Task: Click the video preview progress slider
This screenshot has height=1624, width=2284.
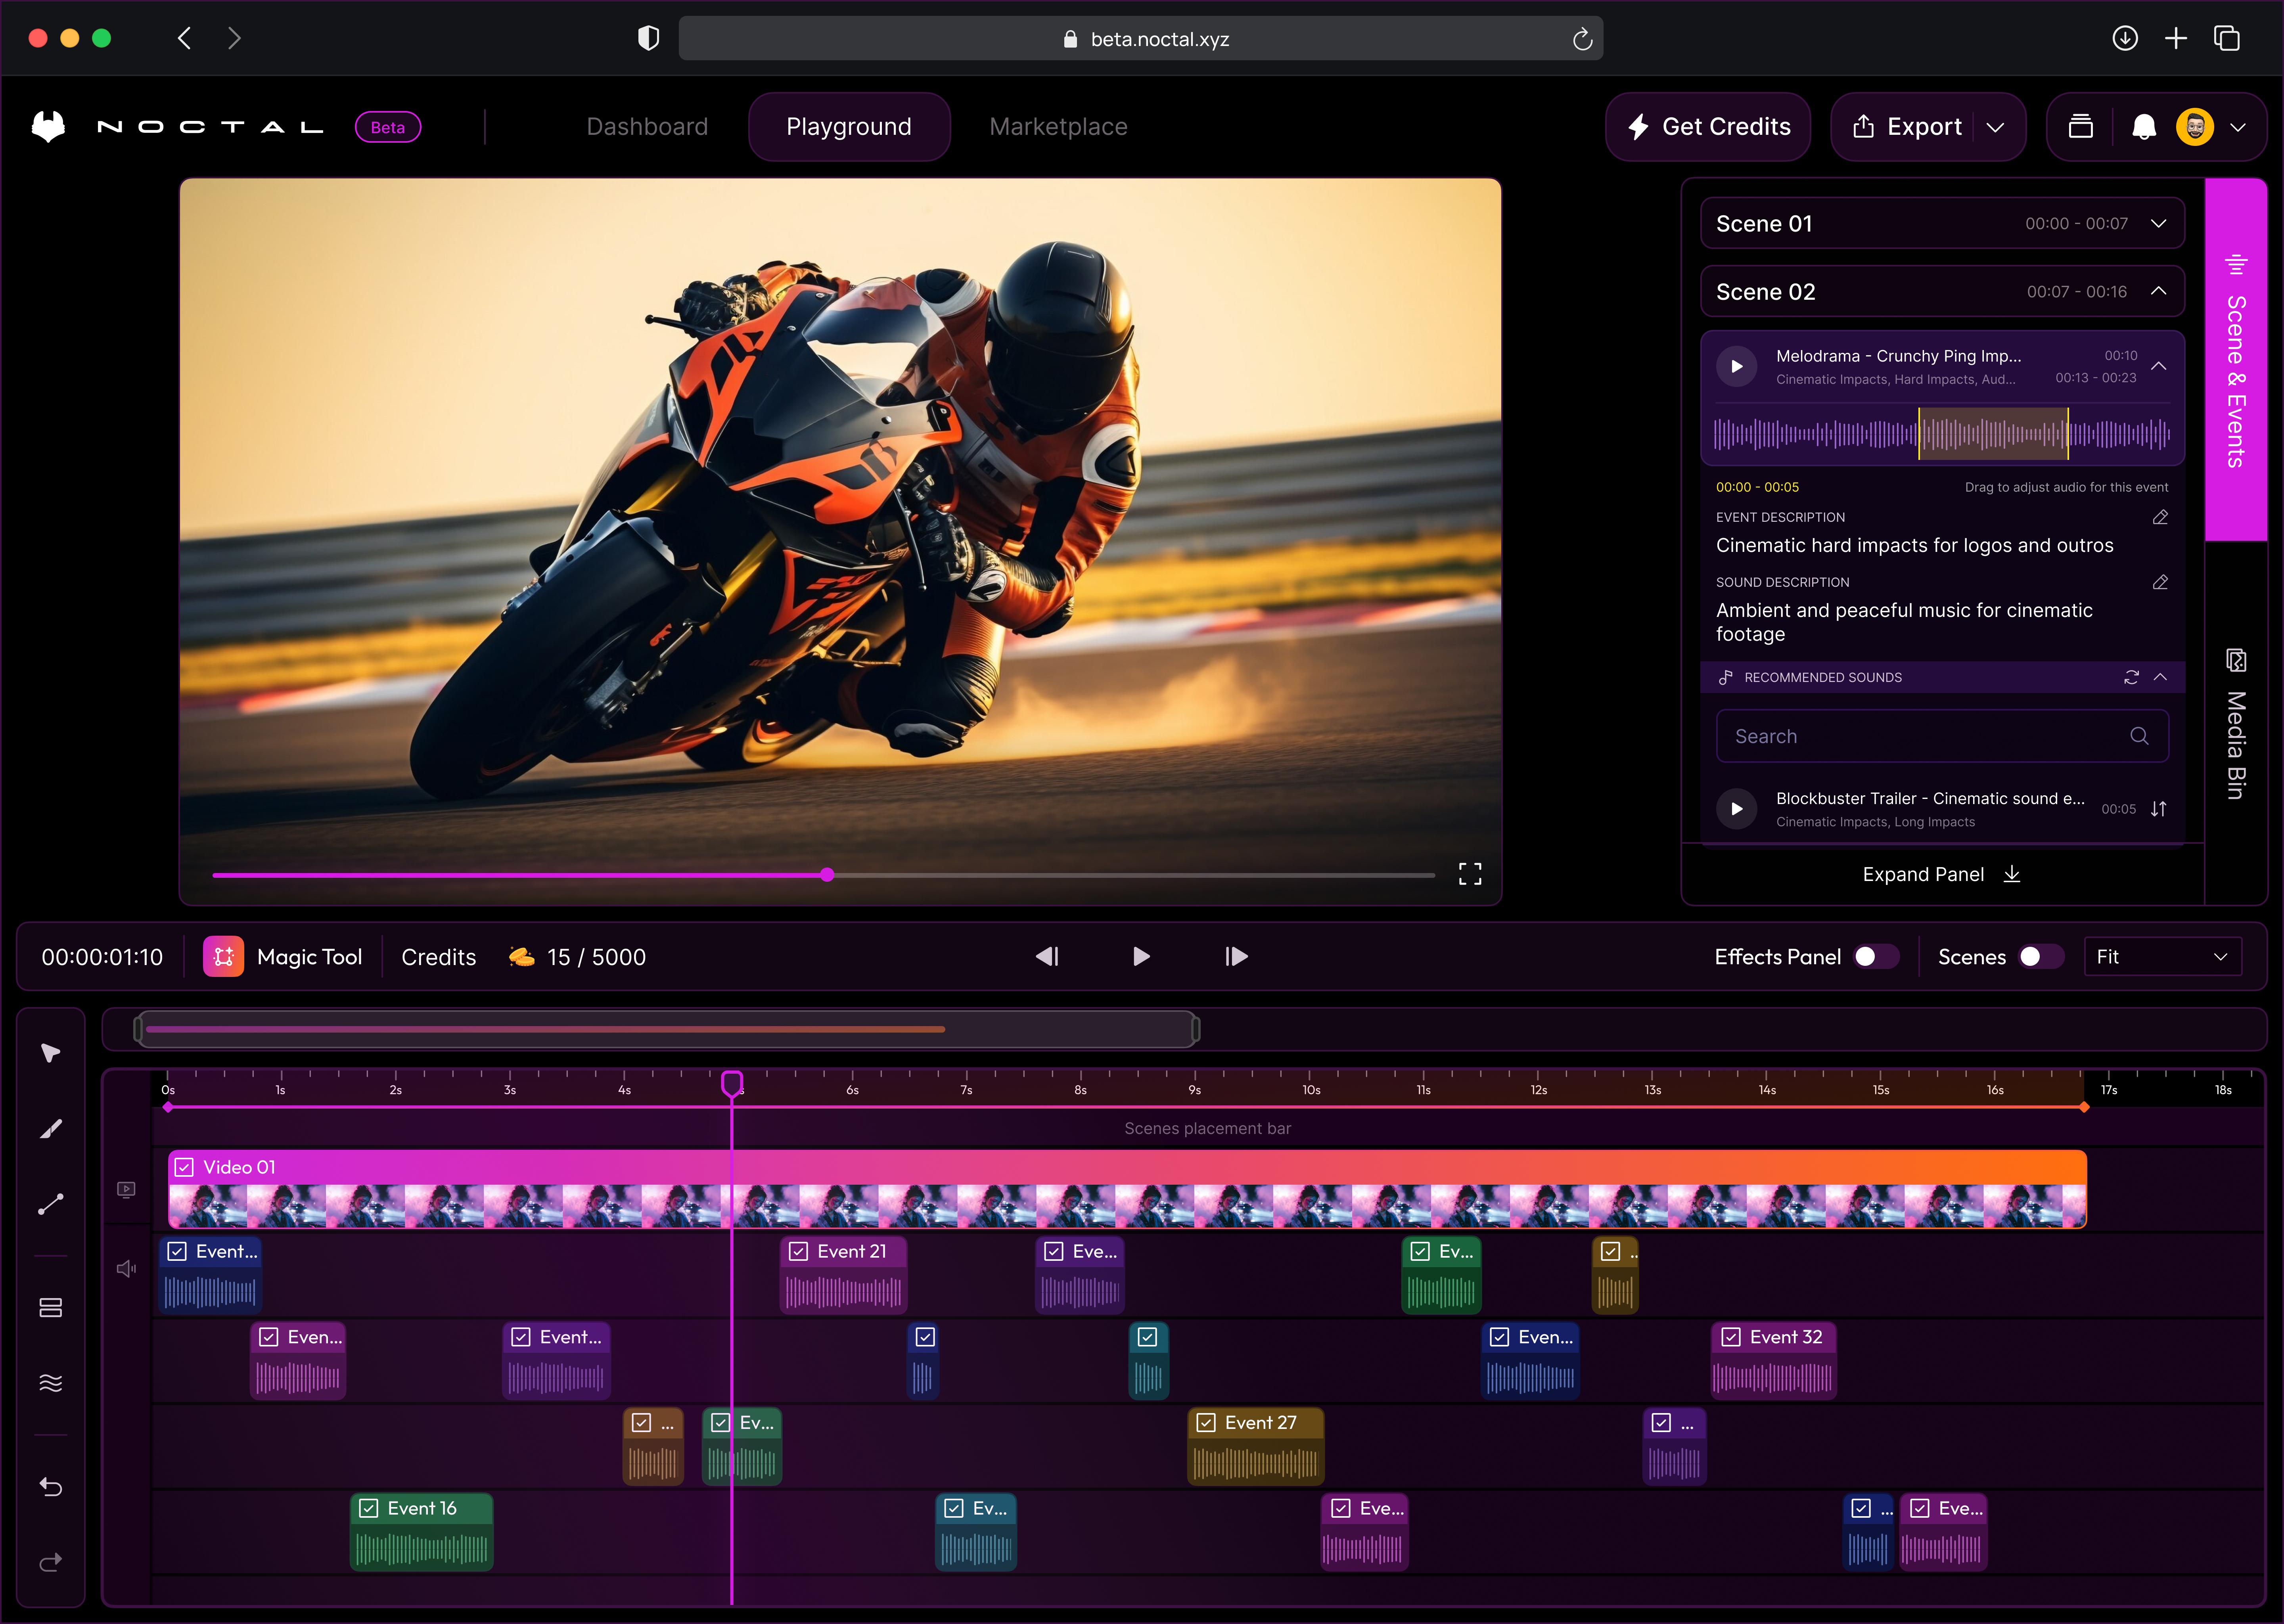Action: (827, 875)
